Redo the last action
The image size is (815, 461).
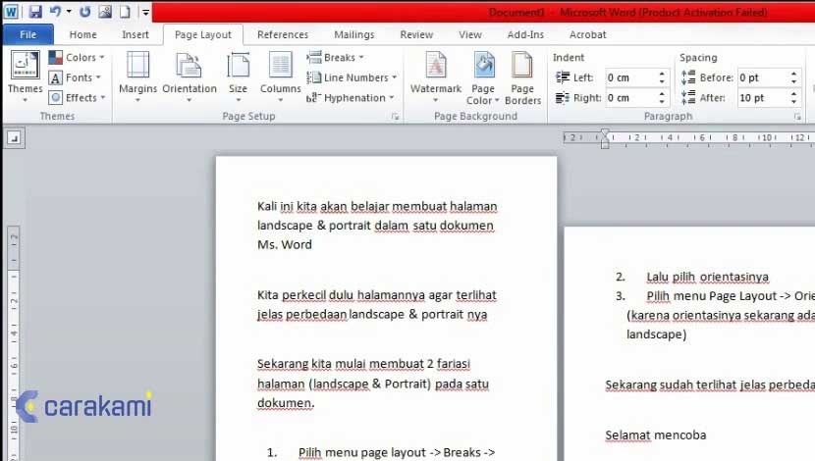(85, 12)
